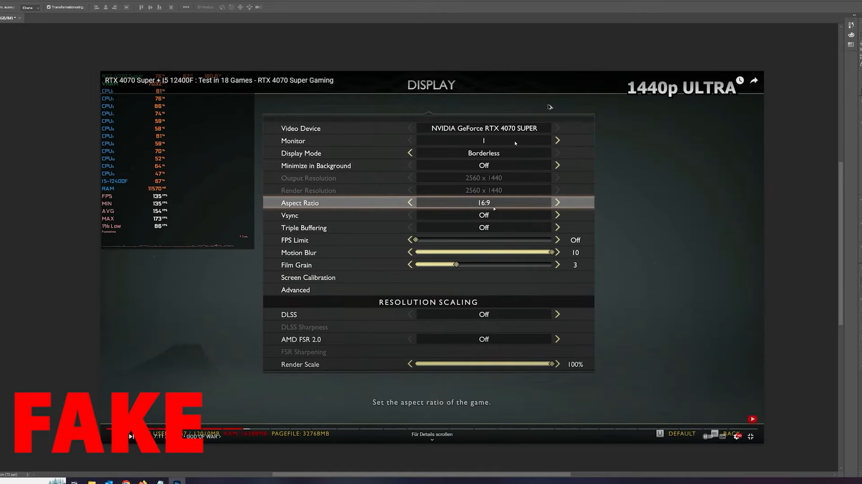Screen dimensions: 862x484
Task: Select the 3D video camera mode icon
Action: (x=258, y=7)
